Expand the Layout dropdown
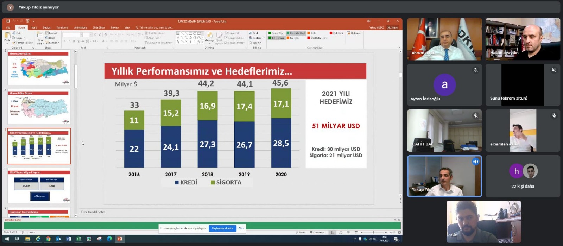This screenshot has width=563, height=246. pos(52,33)
